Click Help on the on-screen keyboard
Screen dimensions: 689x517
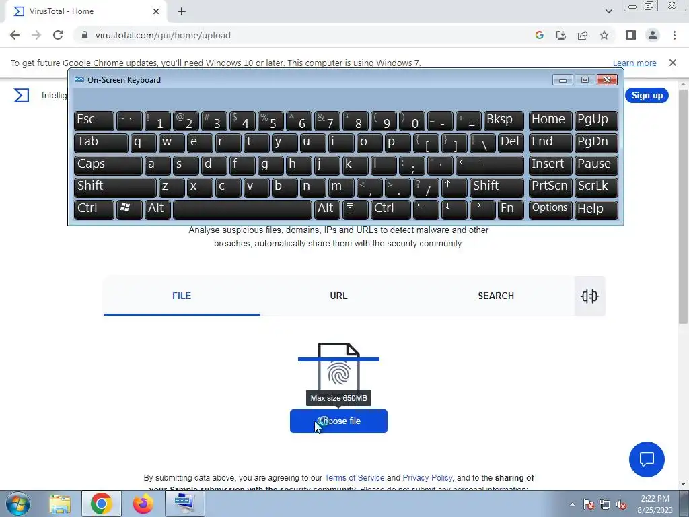(x=596, y=210)
